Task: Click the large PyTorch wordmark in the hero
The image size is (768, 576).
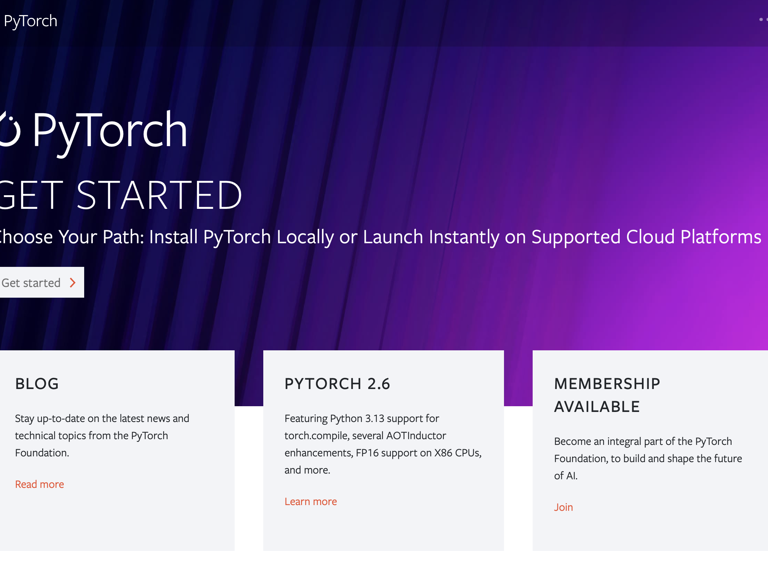Action: [x=110, y=131]
